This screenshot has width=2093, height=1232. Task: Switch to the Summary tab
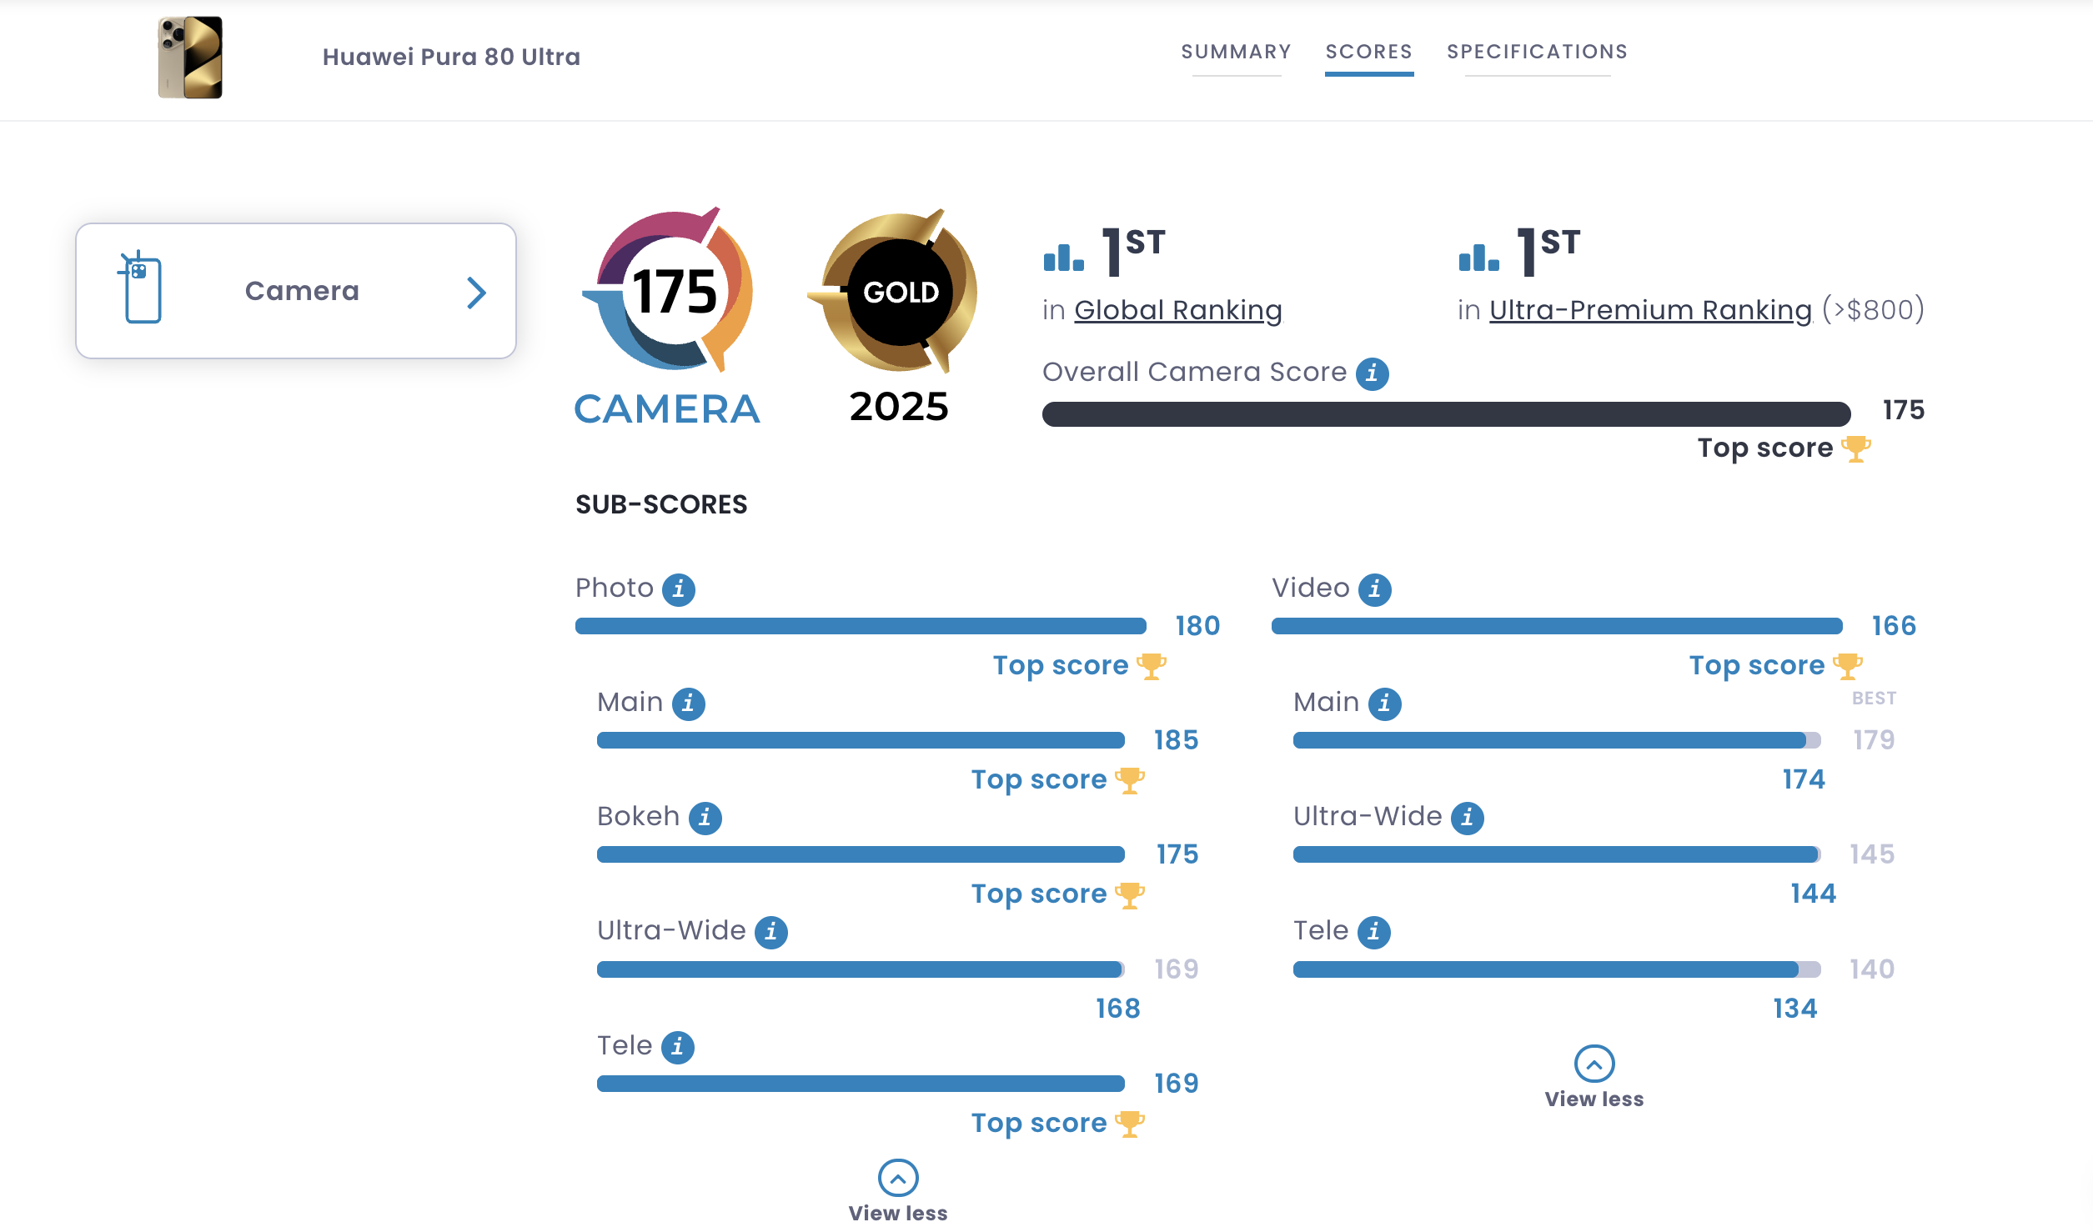(1236, 52)
